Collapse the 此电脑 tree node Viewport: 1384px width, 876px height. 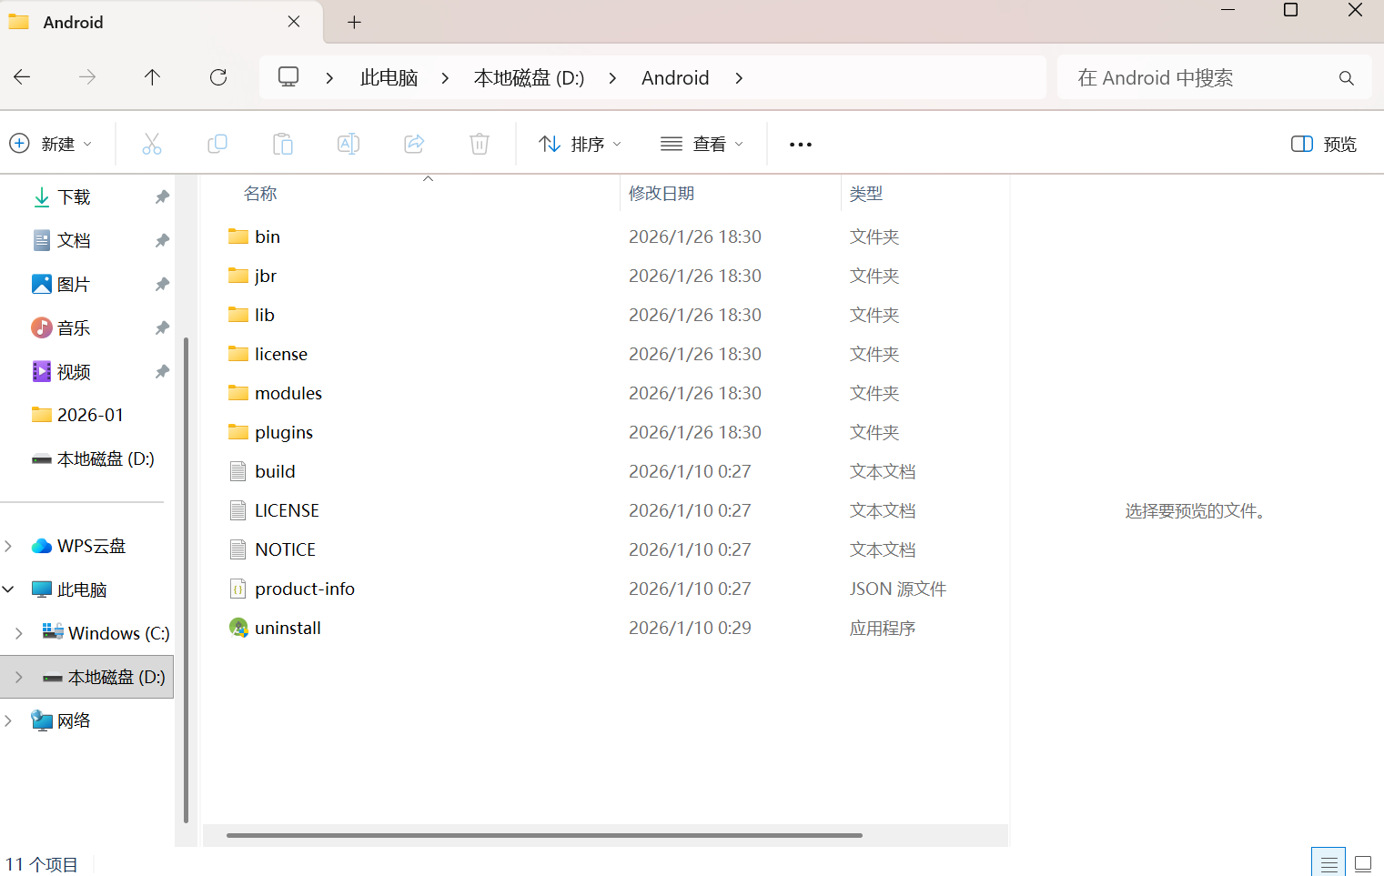pos(8,589)
